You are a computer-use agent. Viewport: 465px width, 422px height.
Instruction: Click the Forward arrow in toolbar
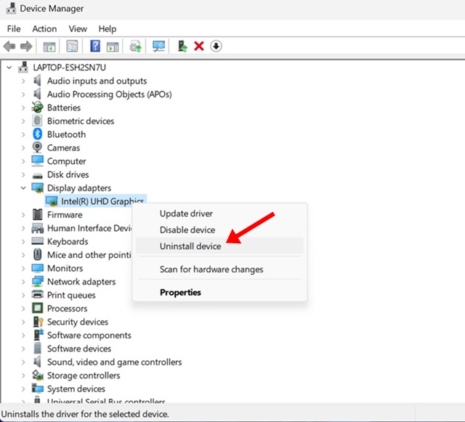pyautogui.click(x=26, y=46)
